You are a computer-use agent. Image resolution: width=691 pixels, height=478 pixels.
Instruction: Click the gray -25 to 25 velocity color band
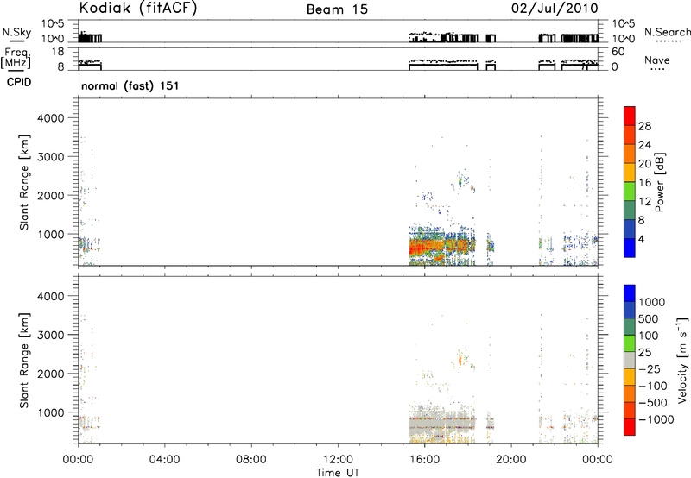(630, 361)
